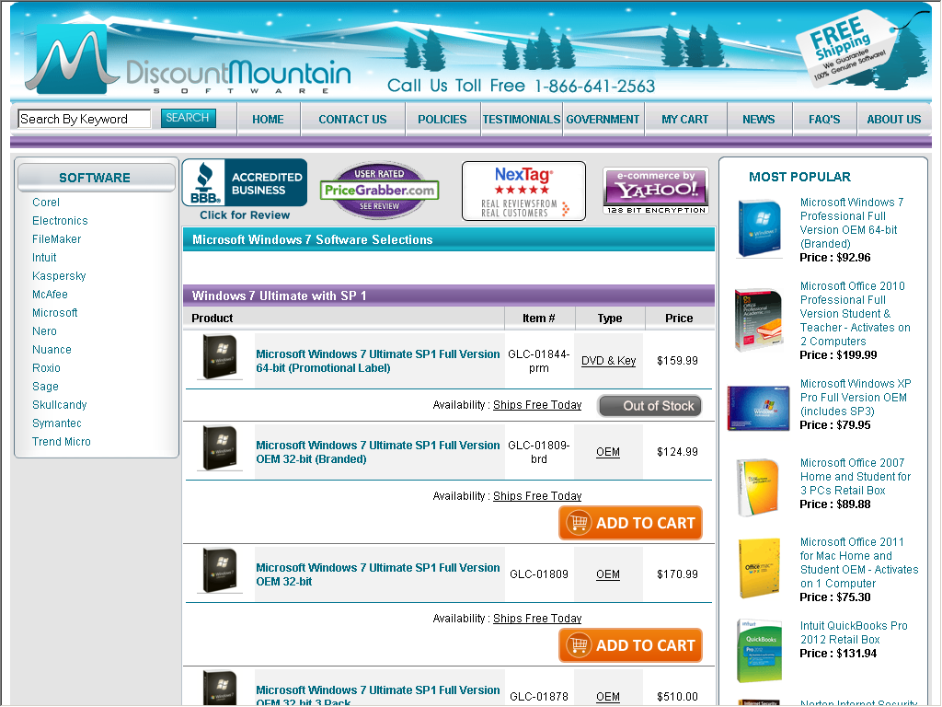942x707 pixels.
Task: Browse Microsoft software category
Action: pyautogui.click(x=54, y=313)
